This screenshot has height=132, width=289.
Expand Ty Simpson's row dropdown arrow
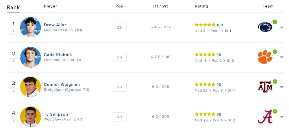click(282, 117)
